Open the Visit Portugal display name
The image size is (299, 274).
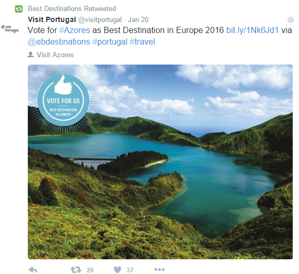52,19
